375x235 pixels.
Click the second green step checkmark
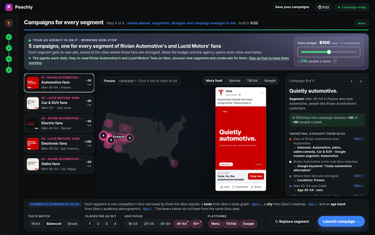tap(9, 48)
